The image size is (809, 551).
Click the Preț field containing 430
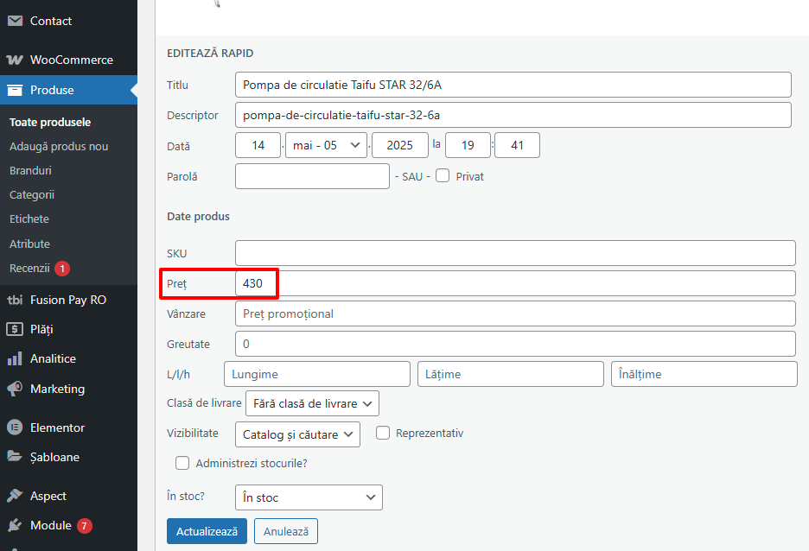tap(514, 283)
